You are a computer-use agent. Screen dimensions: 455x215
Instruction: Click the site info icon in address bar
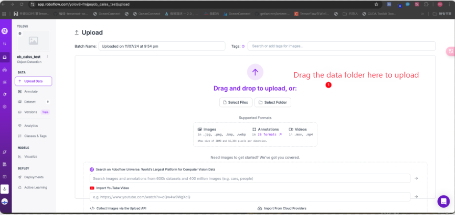tap(33, 4)
